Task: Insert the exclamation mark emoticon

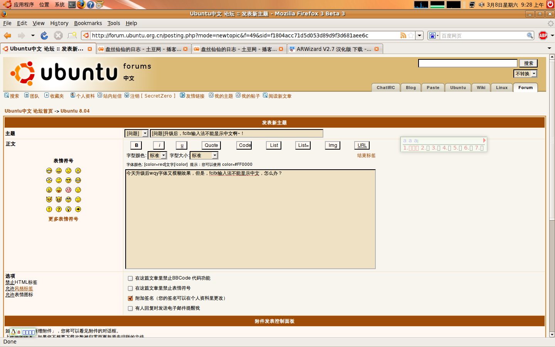Action: pyautogui.click(x=49, y=209)
